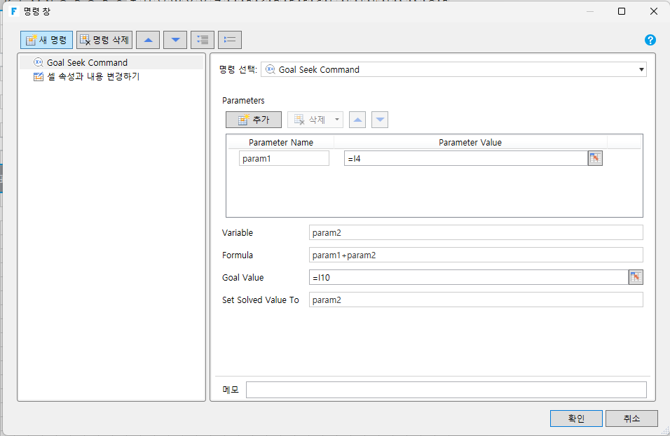Click cell picker icon beside Parameter Value
The image size is (670, 436).
[x=595, y=158]
